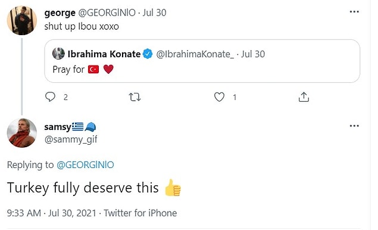Click Ibrahima Konate's small avatar in quoted tweet
The image size is (378, 230).
(x=58, y=54)
